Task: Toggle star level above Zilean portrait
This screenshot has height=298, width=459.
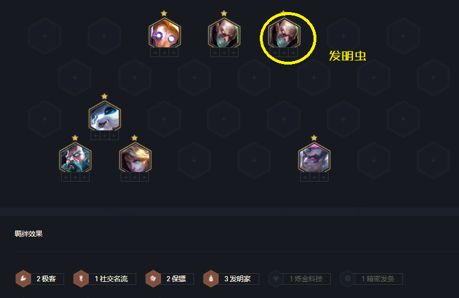Action: click(x=75, y=138)
